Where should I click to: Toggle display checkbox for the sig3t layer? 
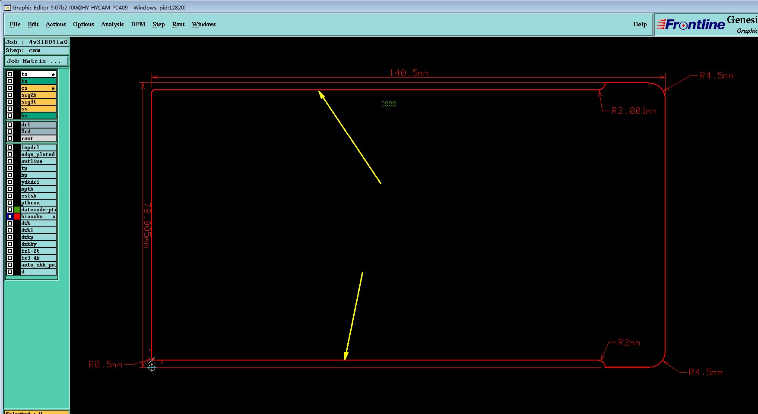[x=10, y=102]
